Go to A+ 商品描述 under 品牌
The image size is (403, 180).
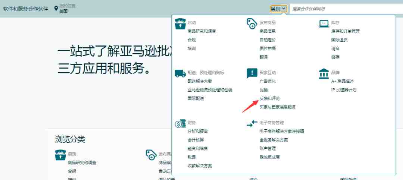point(343,81)
